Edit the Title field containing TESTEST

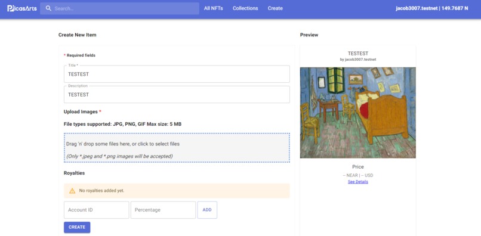[x=177, y=74]
